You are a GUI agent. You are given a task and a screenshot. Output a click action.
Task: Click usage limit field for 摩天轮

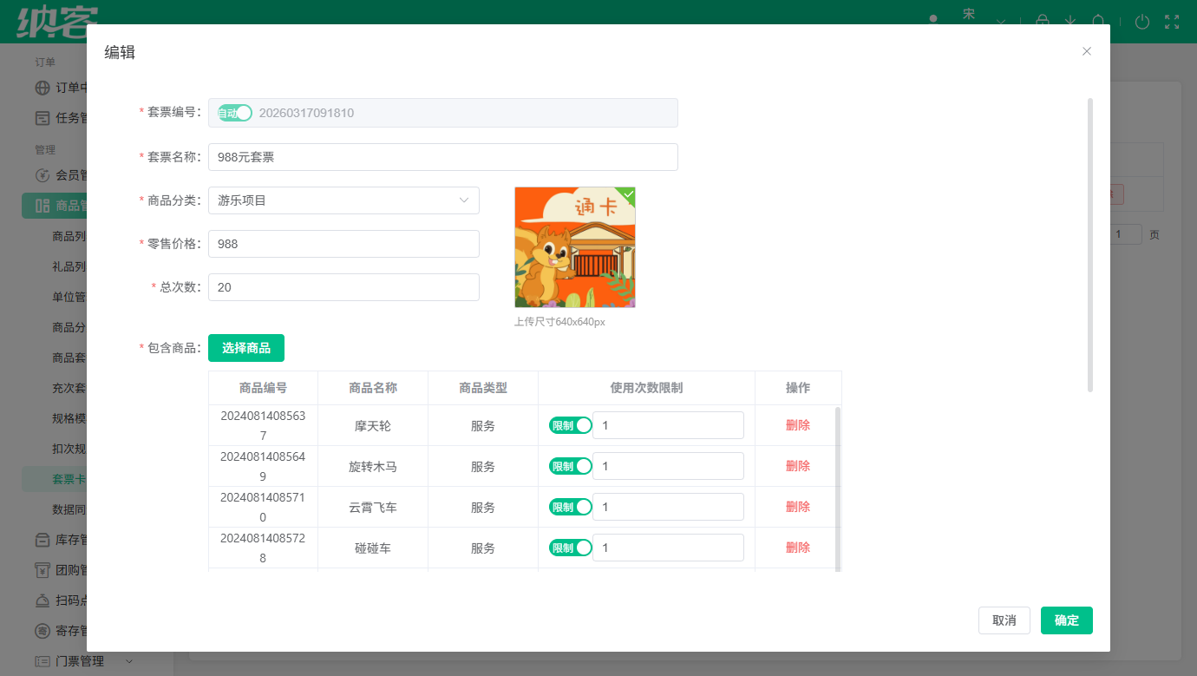coord(668,425)
